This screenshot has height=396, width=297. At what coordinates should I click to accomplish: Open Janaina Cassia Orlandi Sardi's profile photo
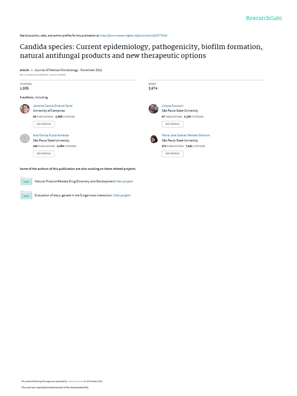coord(25,109)
